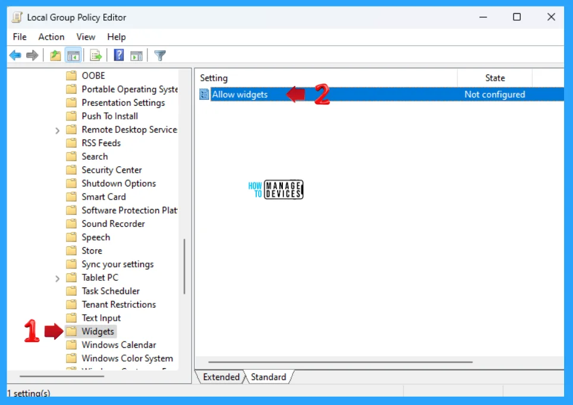Select Presentation Settings tree item

123,103
